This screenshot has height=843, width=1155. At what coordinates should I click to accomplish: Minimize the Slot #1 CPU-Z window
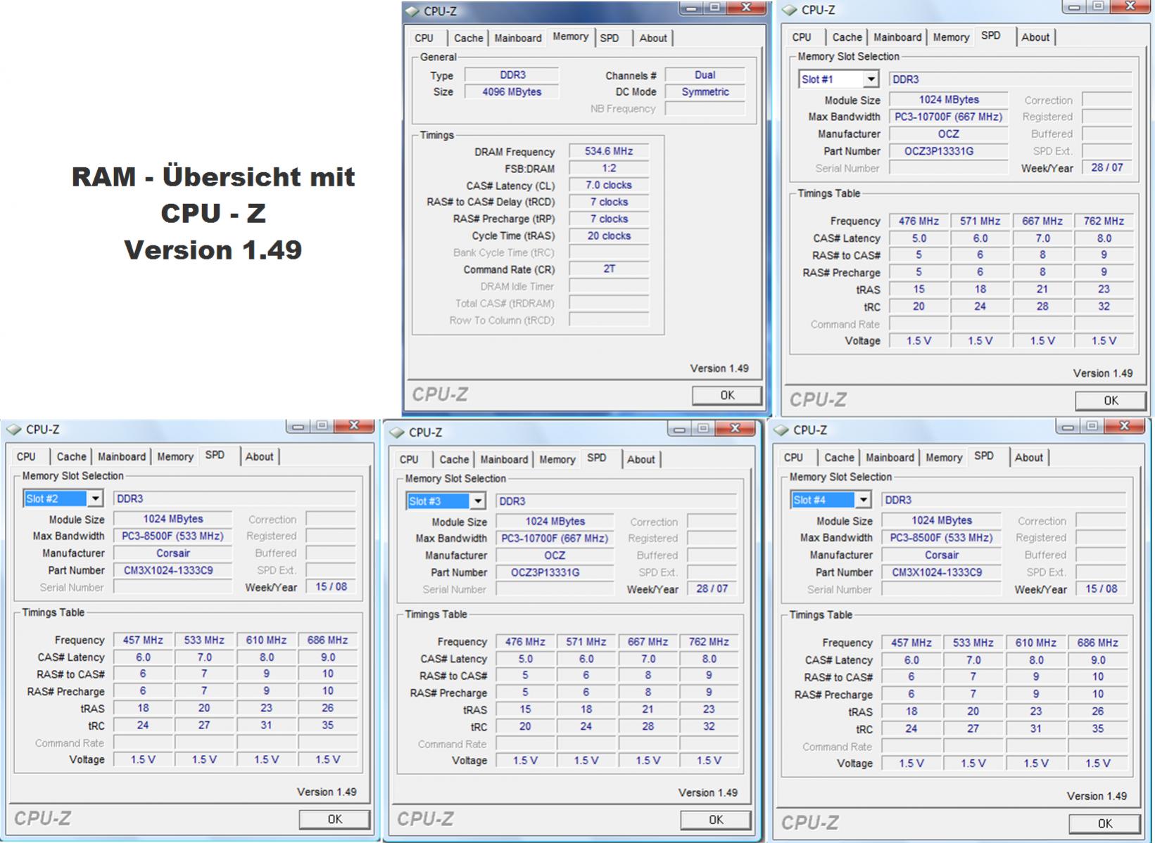(1075, 7)
